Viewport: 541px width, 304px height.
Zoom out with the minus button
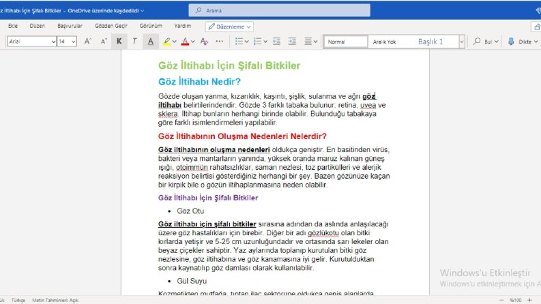coord(501,300)
